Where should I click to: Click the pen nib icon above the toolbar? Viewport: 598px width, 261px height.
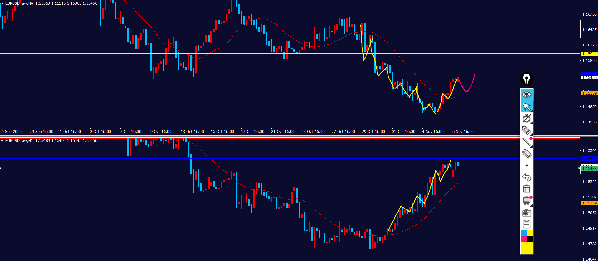point(526,79)
